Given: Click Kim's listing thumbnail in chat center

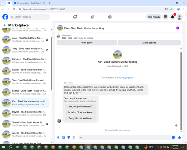Looking at the screenshot, I should pyautogui.click(x=117, y=55).
